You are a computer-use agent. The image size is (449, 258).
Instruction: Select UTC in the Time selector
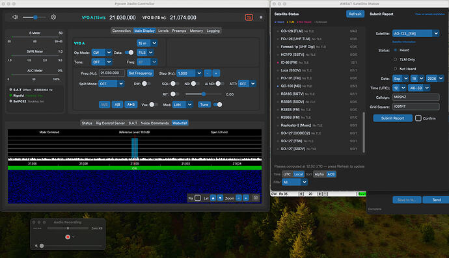(x=287, y=174)
